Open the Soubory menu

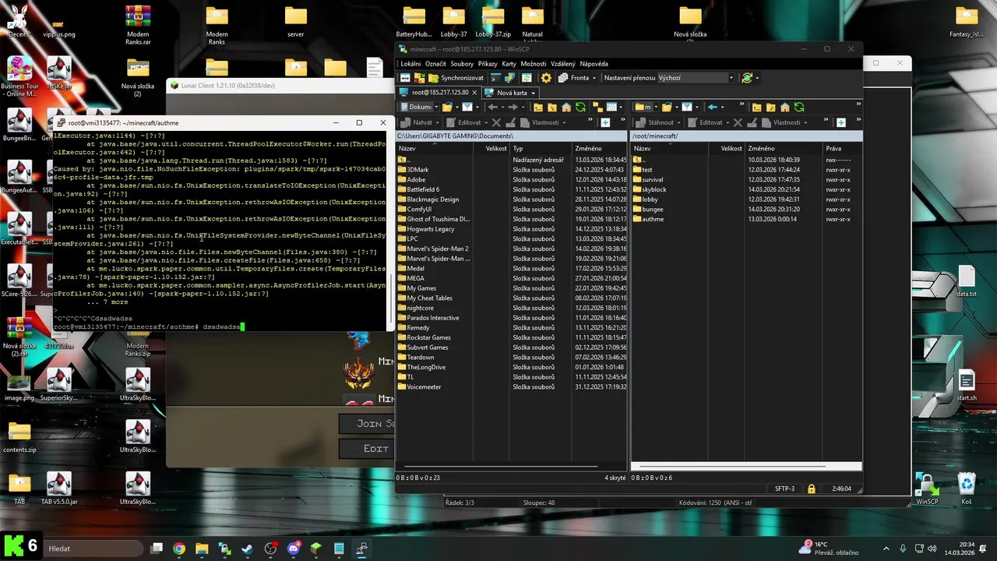point(462,64)
